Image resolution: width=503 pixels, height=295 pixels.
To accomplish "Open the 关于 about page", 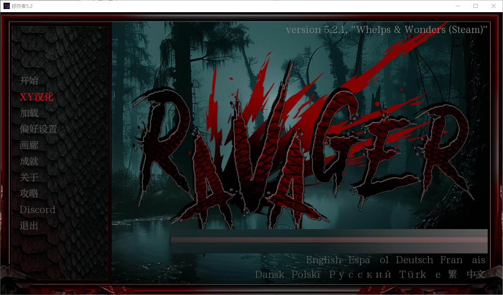I will click(29, 177).
